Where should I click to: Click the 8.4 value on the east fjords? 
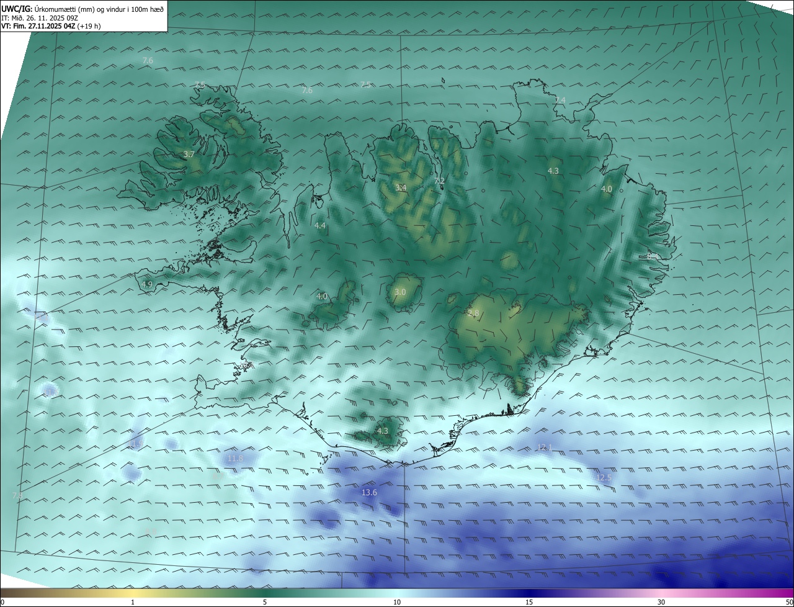click(x=652, y=256)
